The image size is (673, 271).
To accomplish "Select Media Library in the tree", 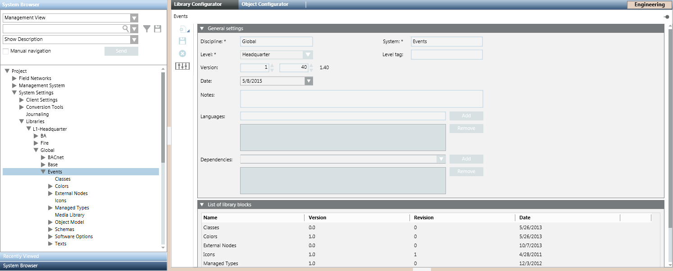I will 69,215.
